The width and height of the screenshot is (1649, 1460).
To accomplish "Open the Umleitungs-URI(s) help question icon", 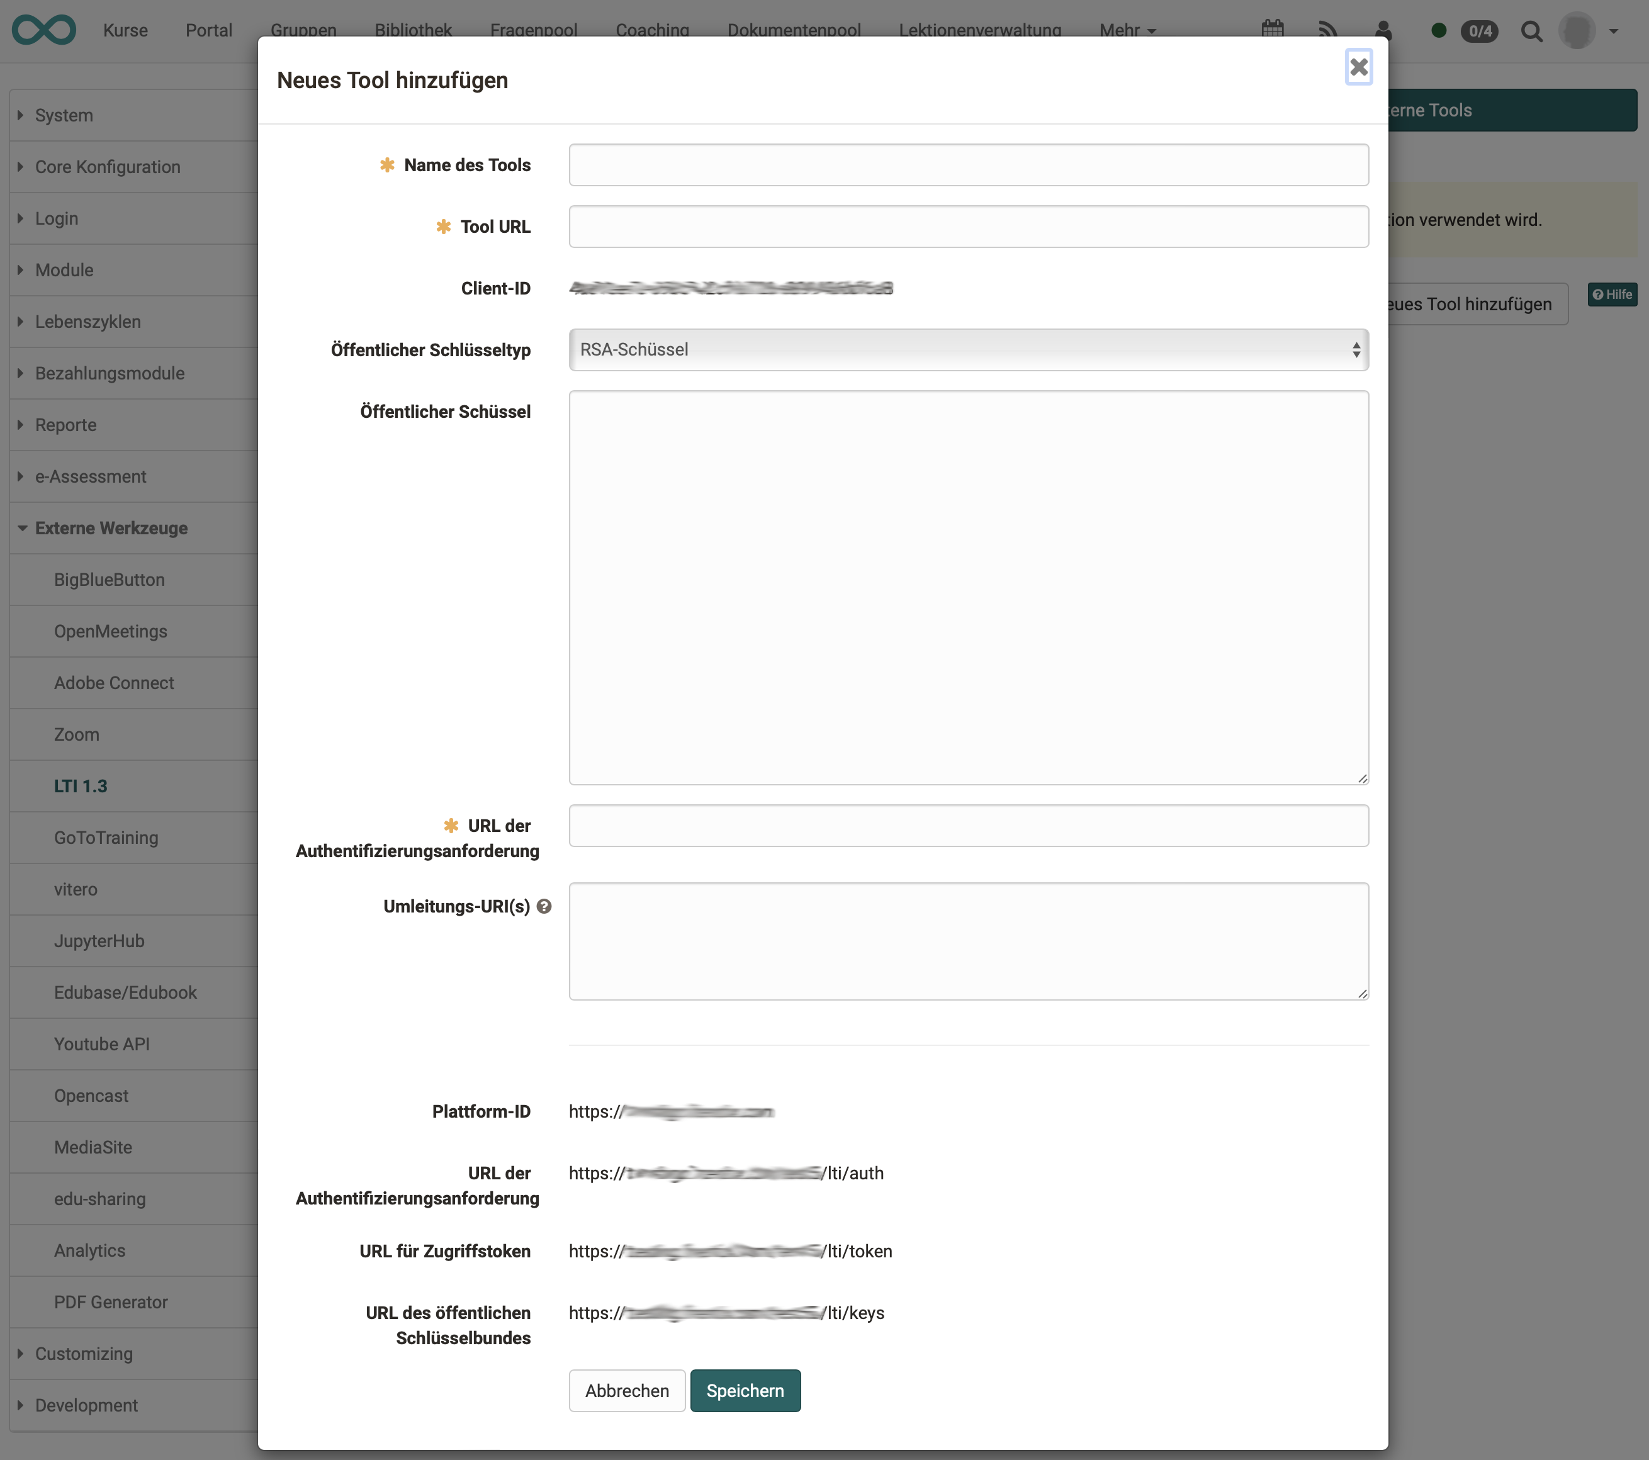I will click(544, 906).
